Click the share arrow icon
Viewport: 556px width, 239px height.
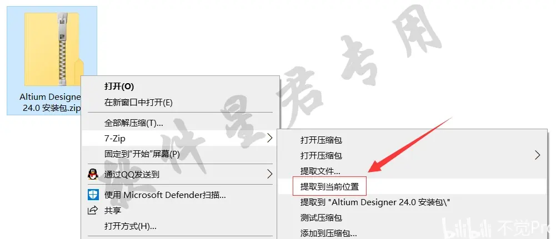(x=93, y=210)
